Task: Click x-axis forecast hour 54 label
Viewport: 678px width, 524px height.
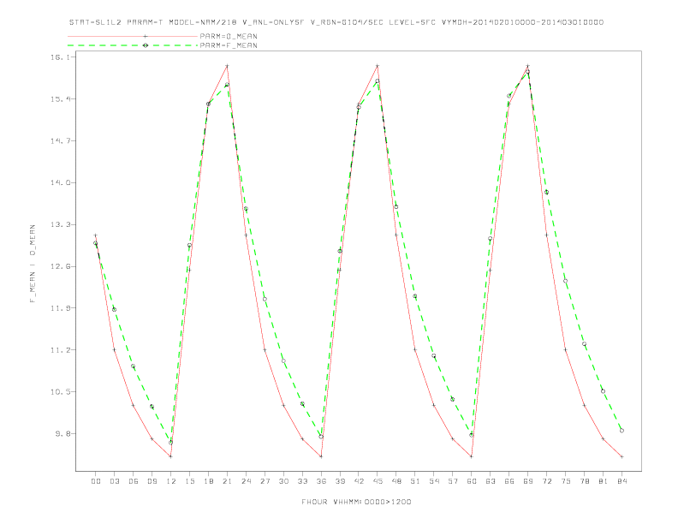Action: point(434,481)
